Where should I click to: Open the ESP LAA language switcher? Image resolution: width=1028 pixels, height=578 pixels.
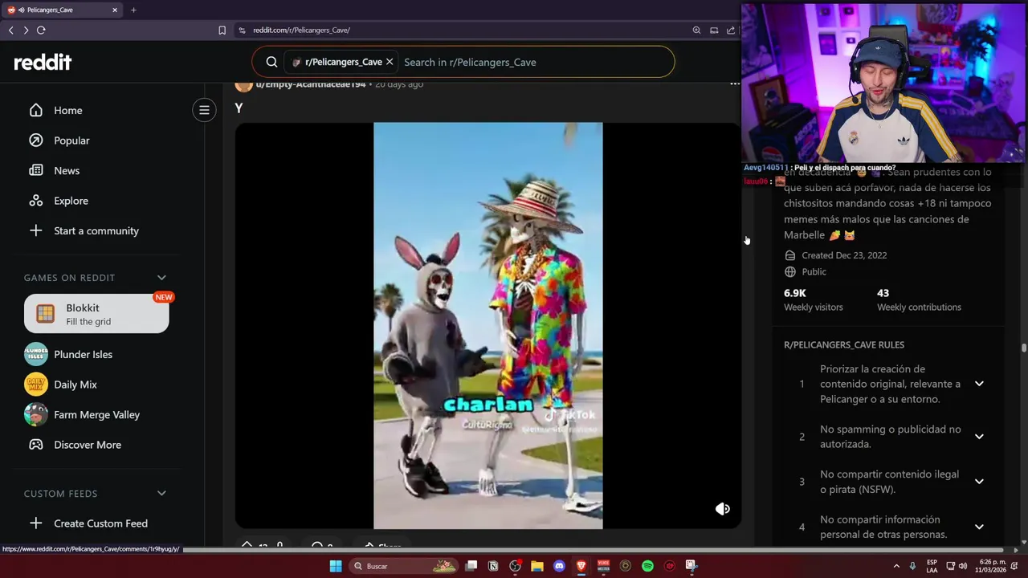pos(932,566)
